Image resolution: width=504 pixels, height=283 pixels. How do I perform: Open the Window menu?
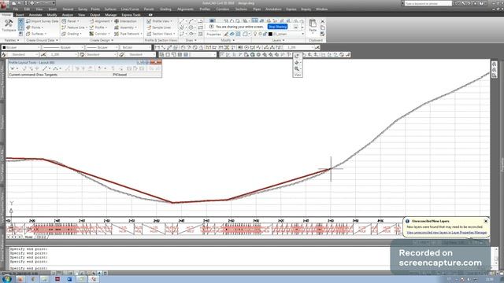coord(321,9)
